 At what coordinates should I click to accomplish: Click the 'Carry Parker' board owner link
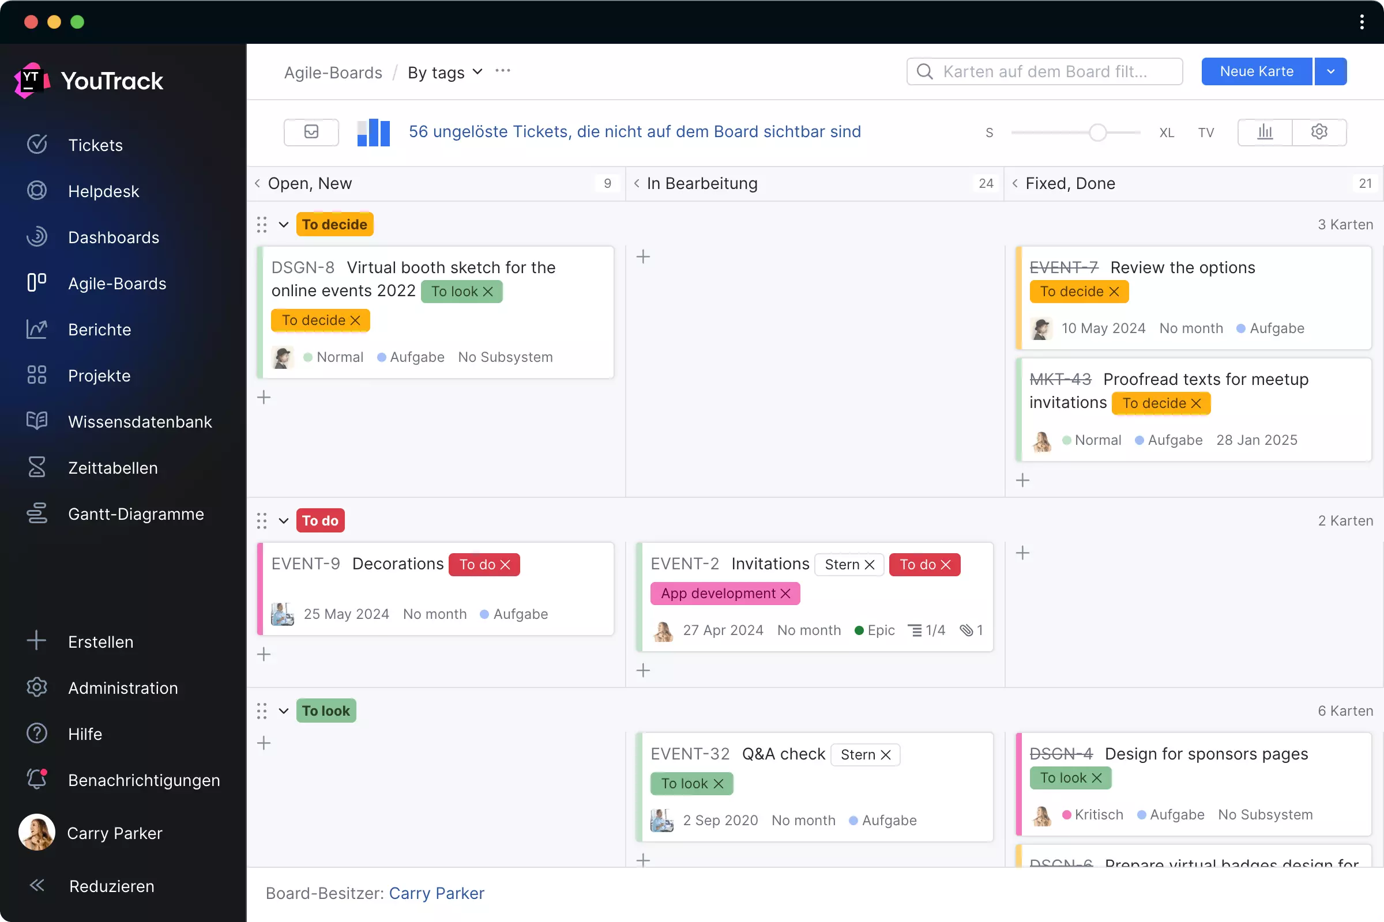(x=437, y=893)
